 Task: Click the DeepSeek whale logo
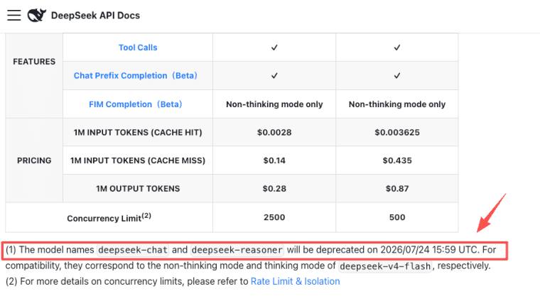(36, 16)
